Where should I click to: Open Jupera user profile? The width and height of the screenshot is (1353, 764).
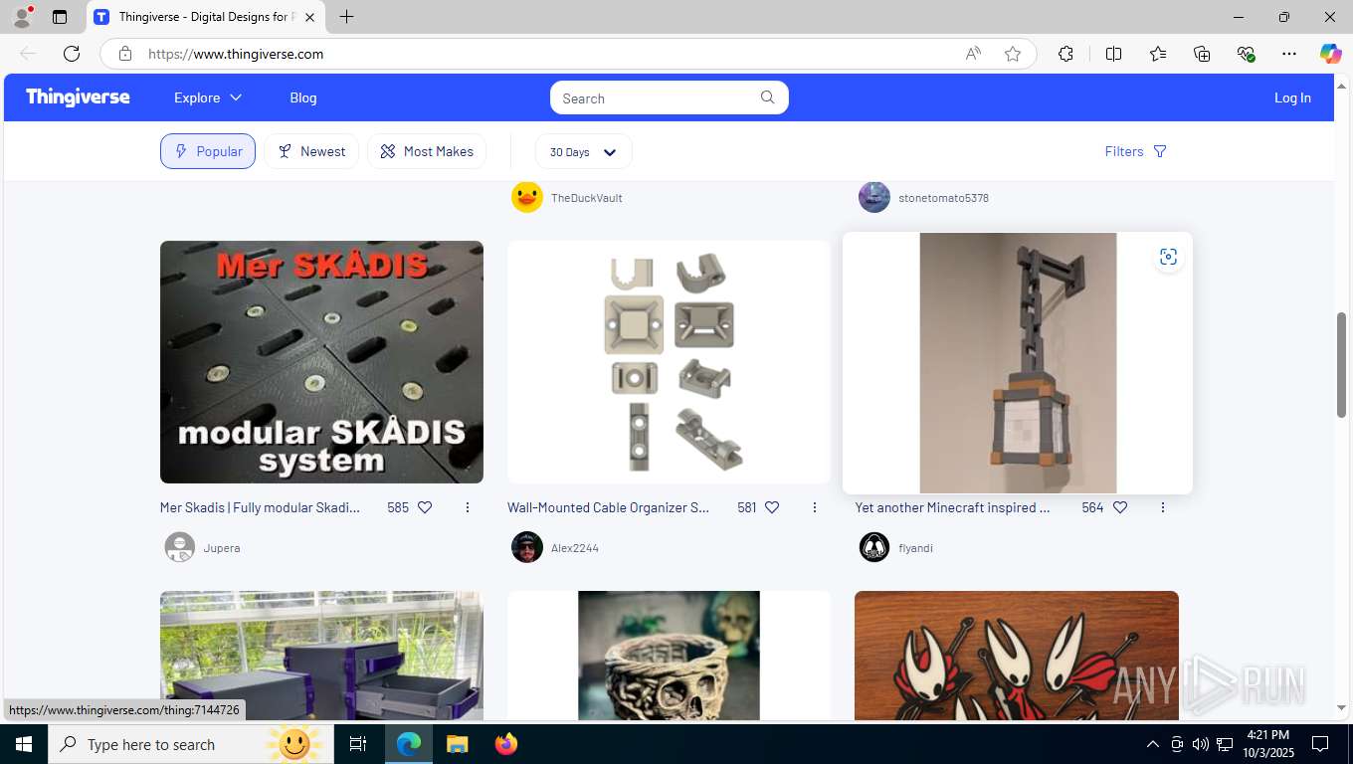[222, 548]
